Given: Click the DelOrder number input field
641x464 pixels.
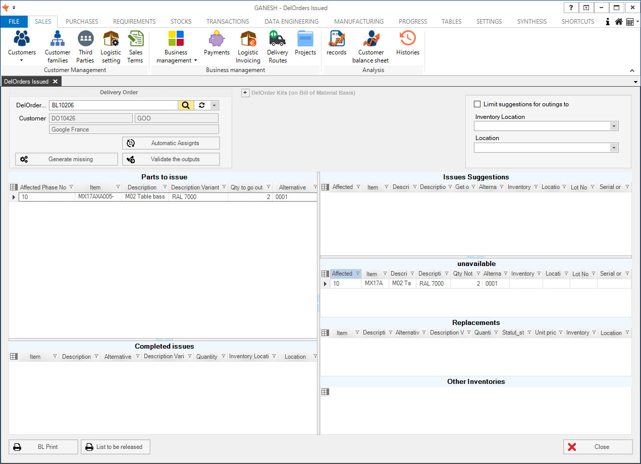Looking at the screenshot, I should point(113,105).
